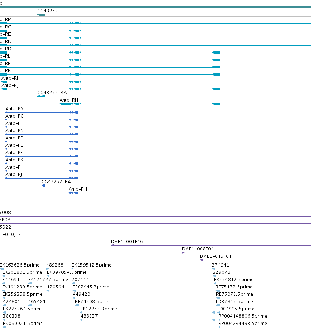Click the EK191230.5prime EST label
311x329 pixels.
tap(22, 287)
